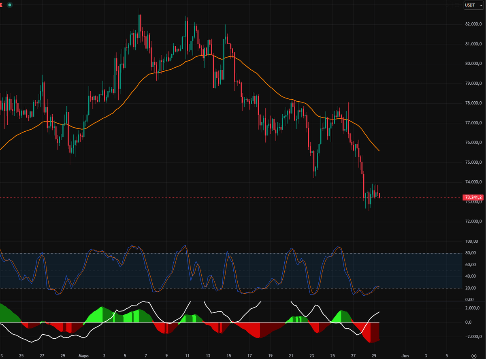Click the 72.000,0 price axis label
Screen dimensions: 486x359
[473, 222]
